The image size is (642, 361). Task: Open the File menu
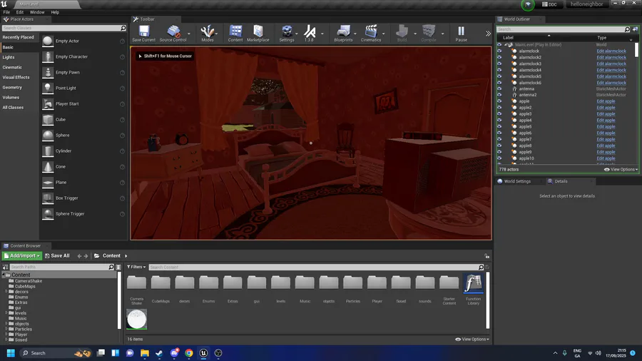tap(6, 12)
